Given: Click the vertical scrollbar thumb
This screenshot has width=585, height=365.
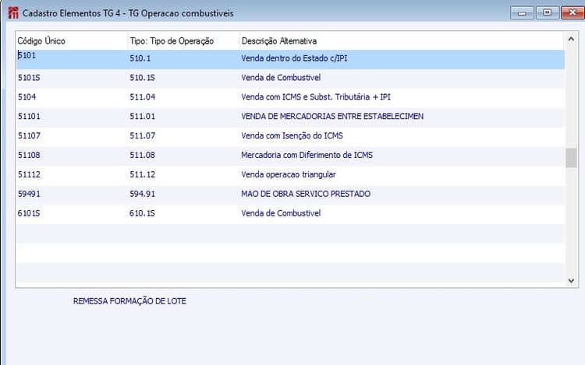Looking at the screenshot, I should click(571, 158).
